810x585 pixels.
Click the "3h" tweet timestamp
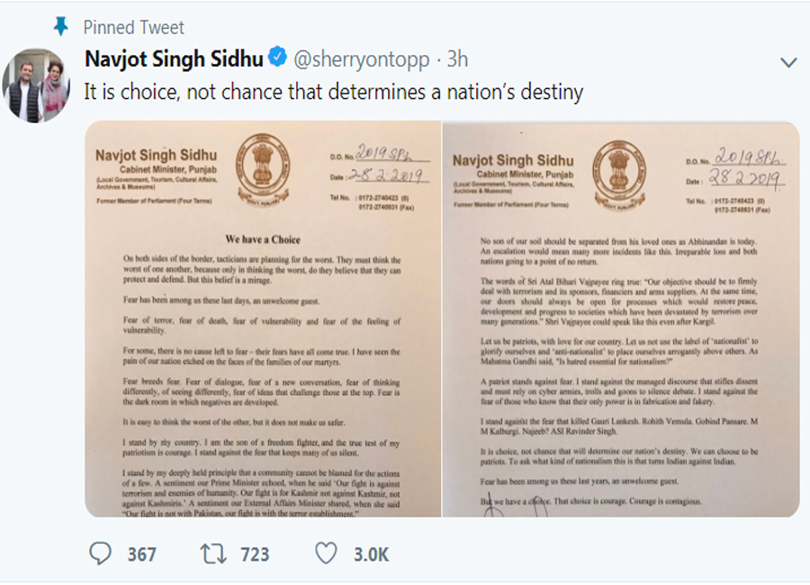[x=458, y=59]
